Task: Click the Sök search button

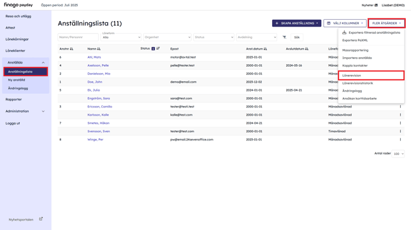Action: [297, 37]
